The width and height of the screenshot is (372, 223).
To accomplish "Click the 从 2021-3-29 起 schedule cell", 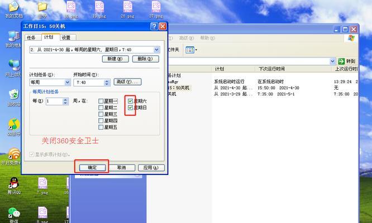I will [x=233, y=94].
